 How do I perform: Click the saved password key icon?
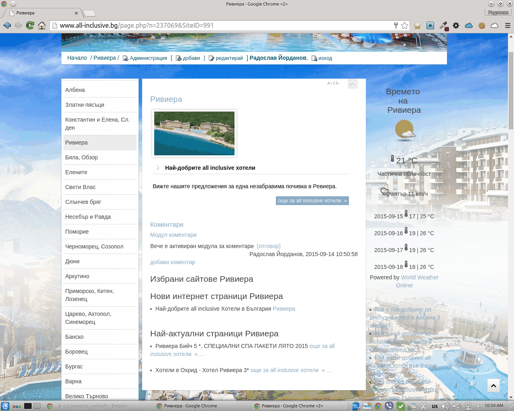(396, 25)
